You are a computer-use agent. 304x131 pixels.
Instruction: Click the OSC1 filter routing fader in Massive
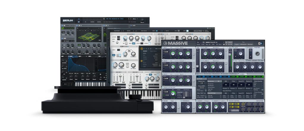point(194,54)
